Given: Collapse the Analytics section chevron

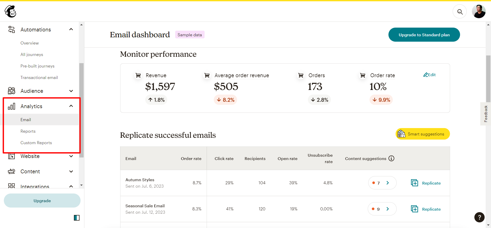Looking at the screenshot, I should (x=71, y=106).
